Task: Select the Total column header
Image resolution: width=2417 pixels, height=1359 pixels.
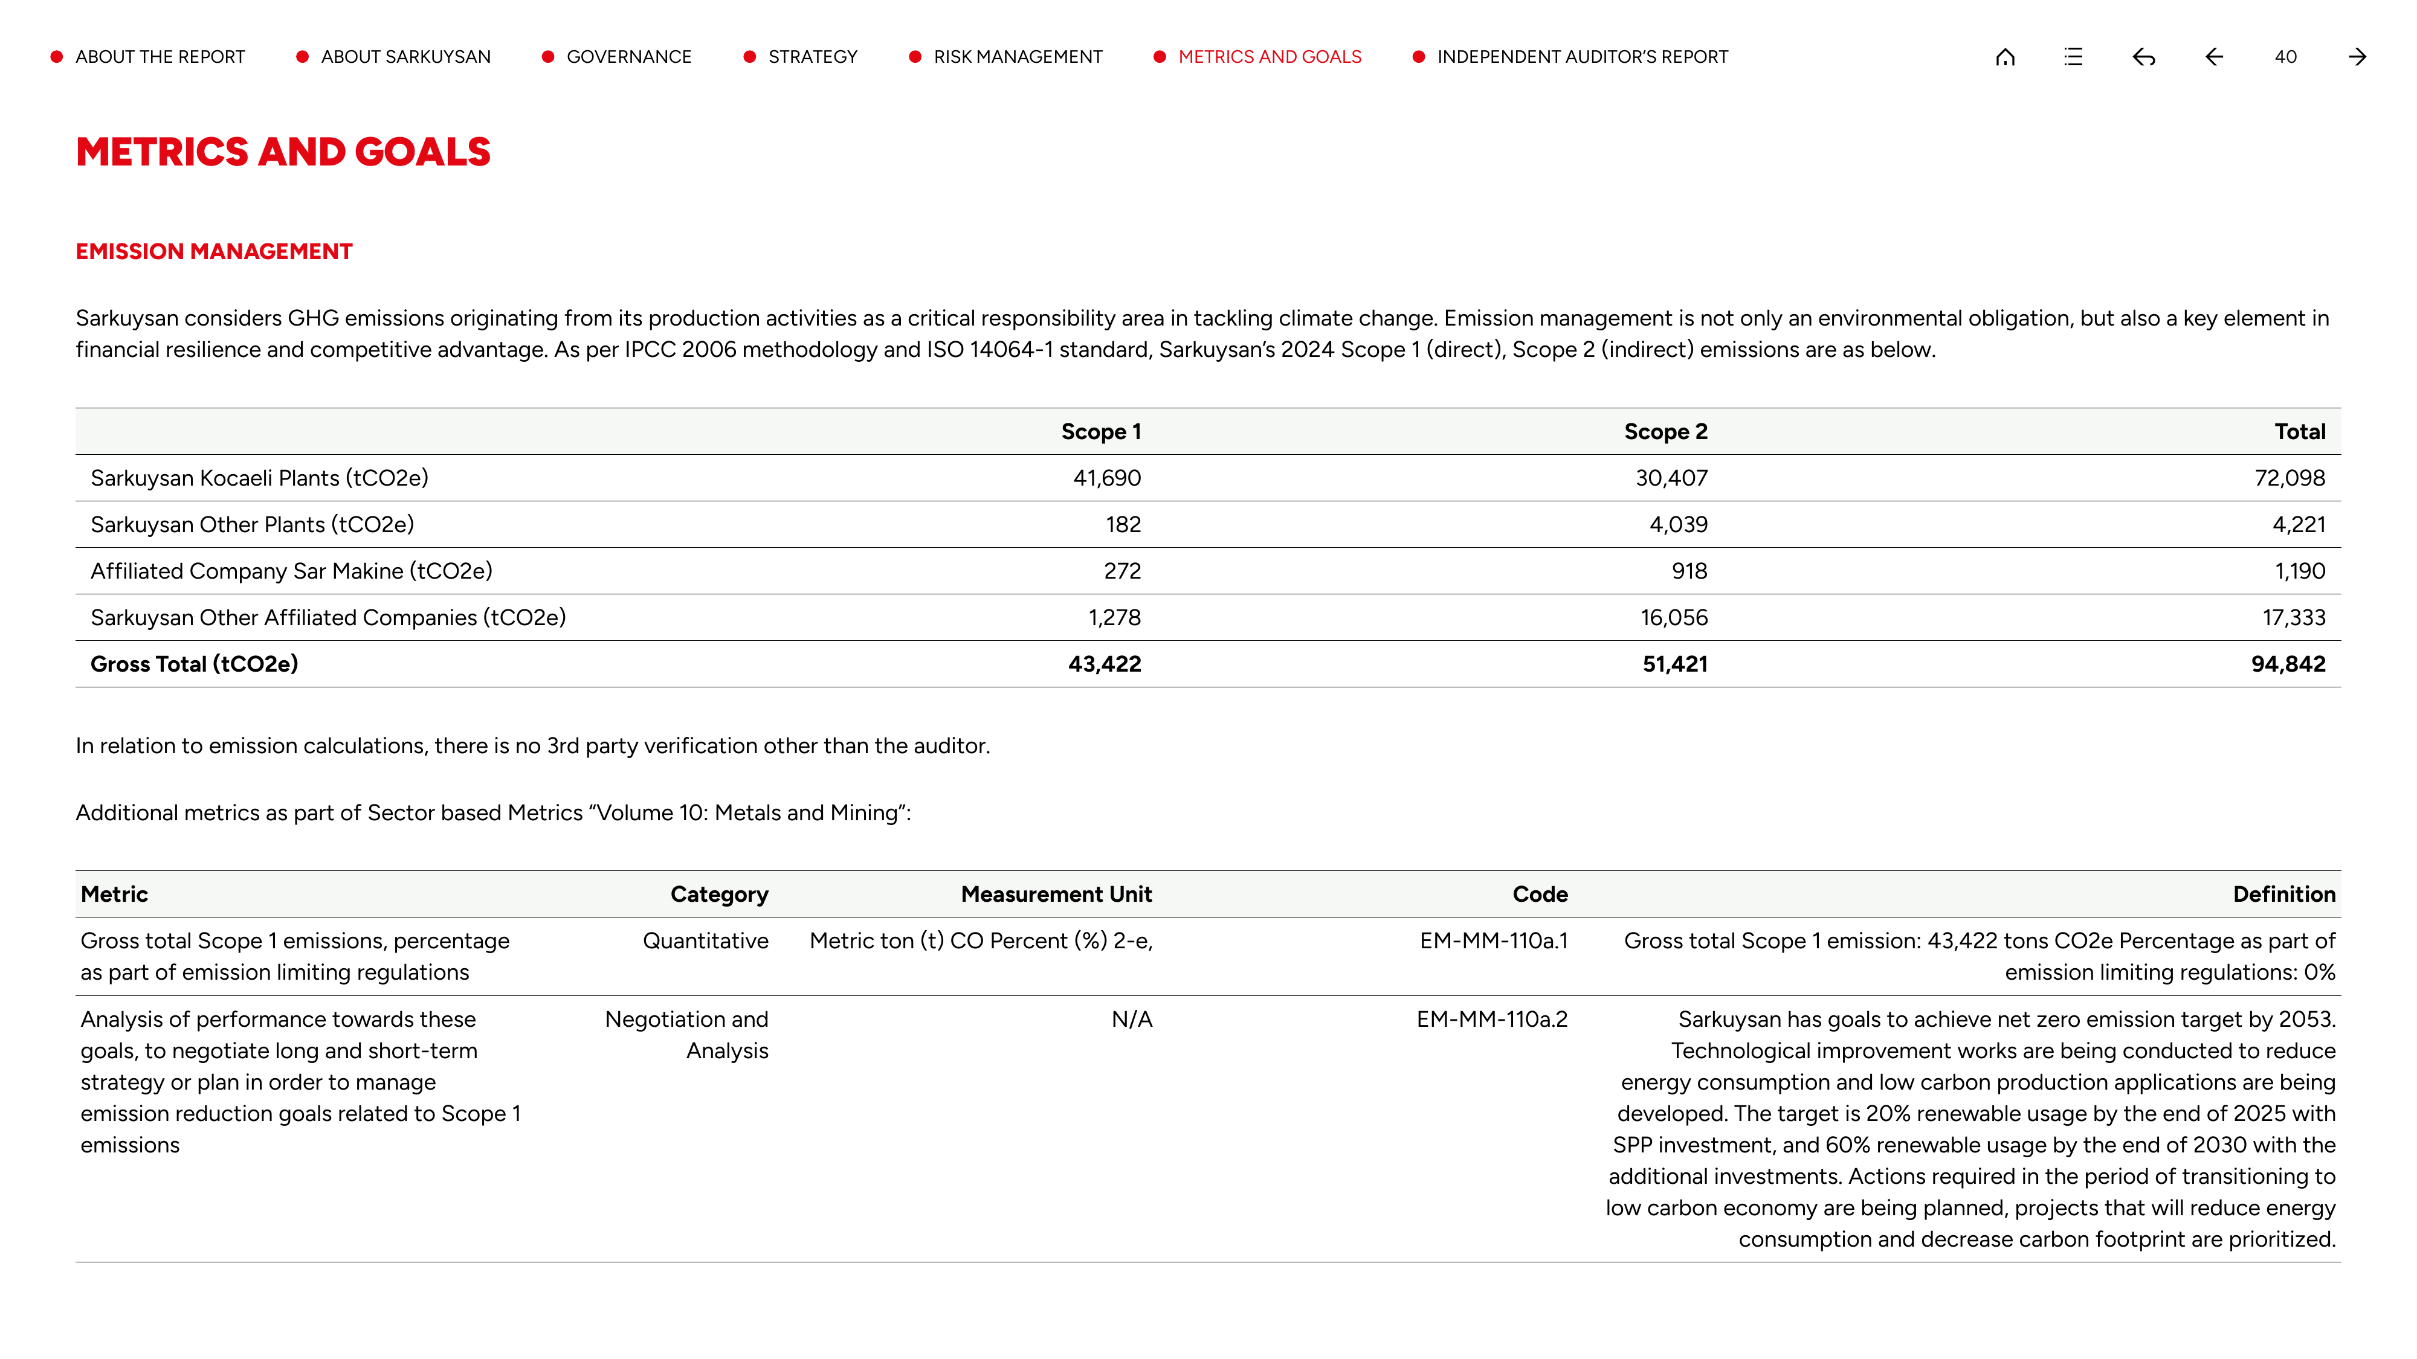Action: (2300, 431)
